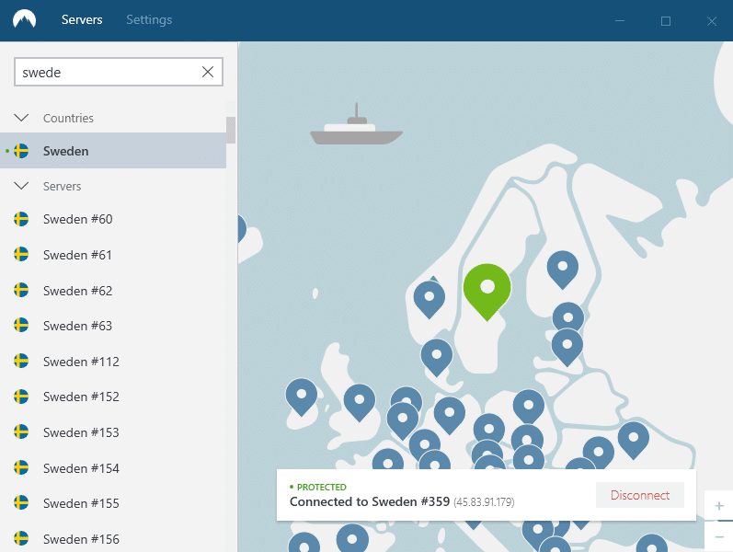Connect to Sweden #153
The width and height of the screenshot is (733, 552).
tap(113, 432)
